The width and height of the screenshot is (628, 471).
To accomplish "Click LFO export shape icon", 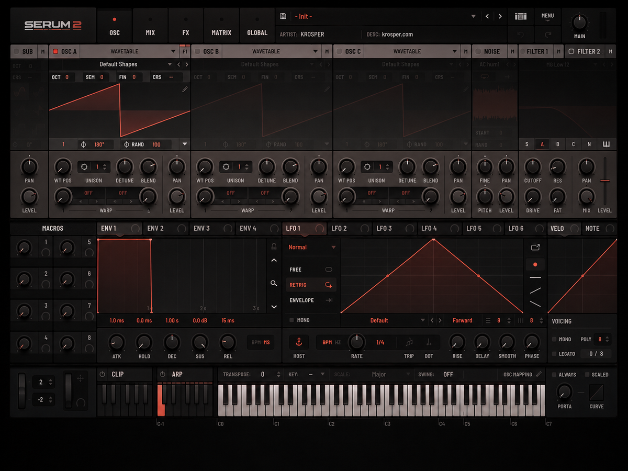I will [x=535, y=247].
